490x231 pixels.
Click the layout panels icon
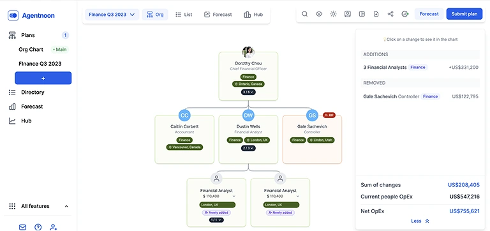pos(362,14)
